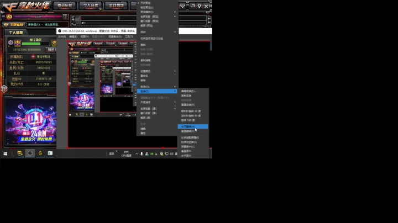Open OBS 编辑 menu

coord(73,37)
